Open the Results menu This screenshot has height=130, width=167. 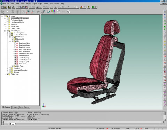(28, 3)
